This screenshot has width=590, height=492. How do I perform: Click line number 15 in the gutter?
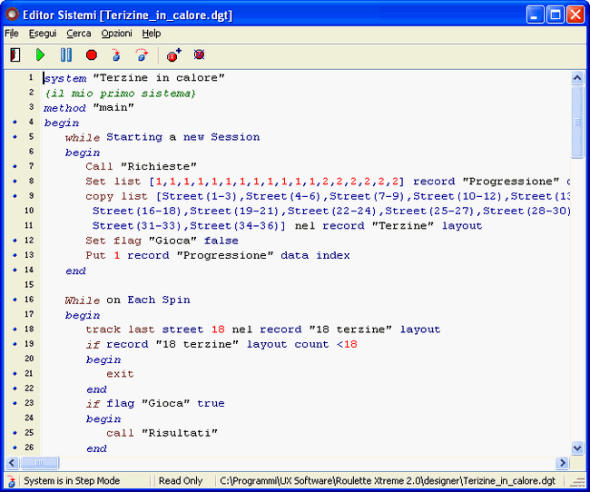point(29,285)
